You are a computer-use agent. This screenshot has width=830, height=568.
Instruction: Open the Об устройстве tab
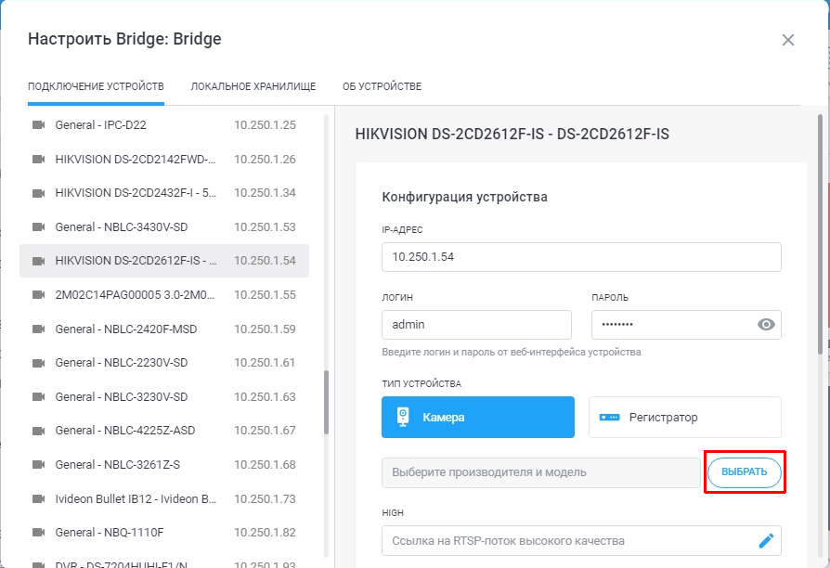point(383,86)
